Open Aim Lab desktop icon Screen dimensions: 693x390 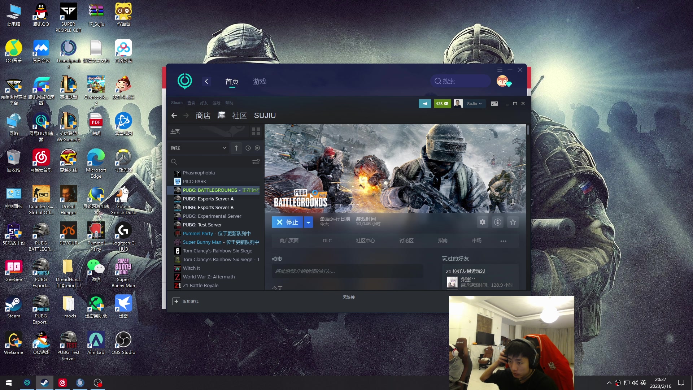[x=96, y=343]
